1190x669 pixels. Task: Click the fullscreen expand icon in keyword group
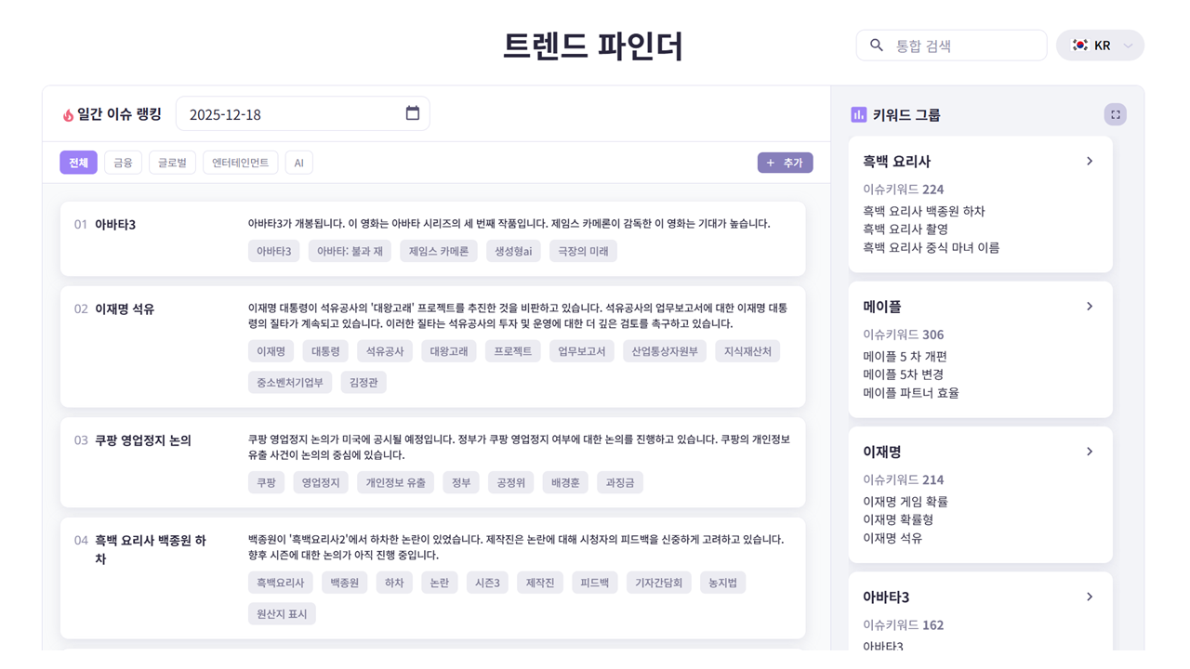[x=1115, y=114]
